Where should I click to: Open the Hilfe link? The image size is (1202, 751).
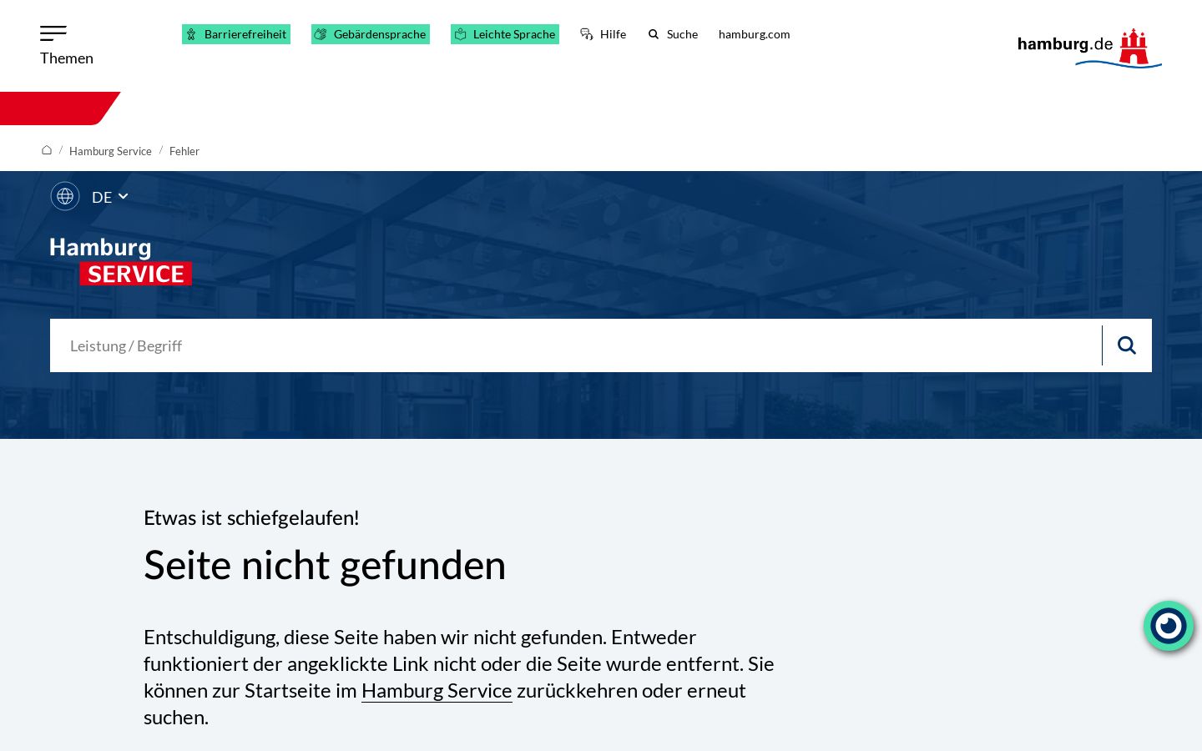coord(603,34)
